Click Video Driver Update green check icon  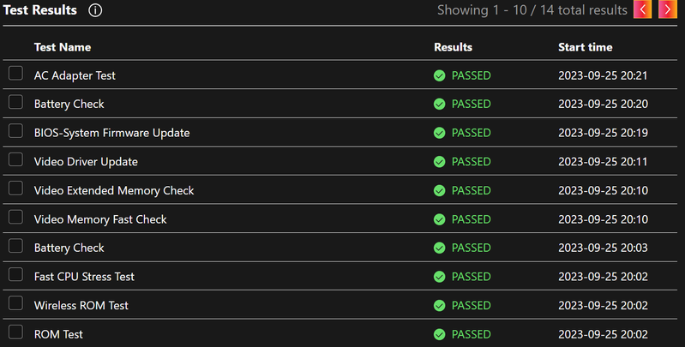pos(440,161)
